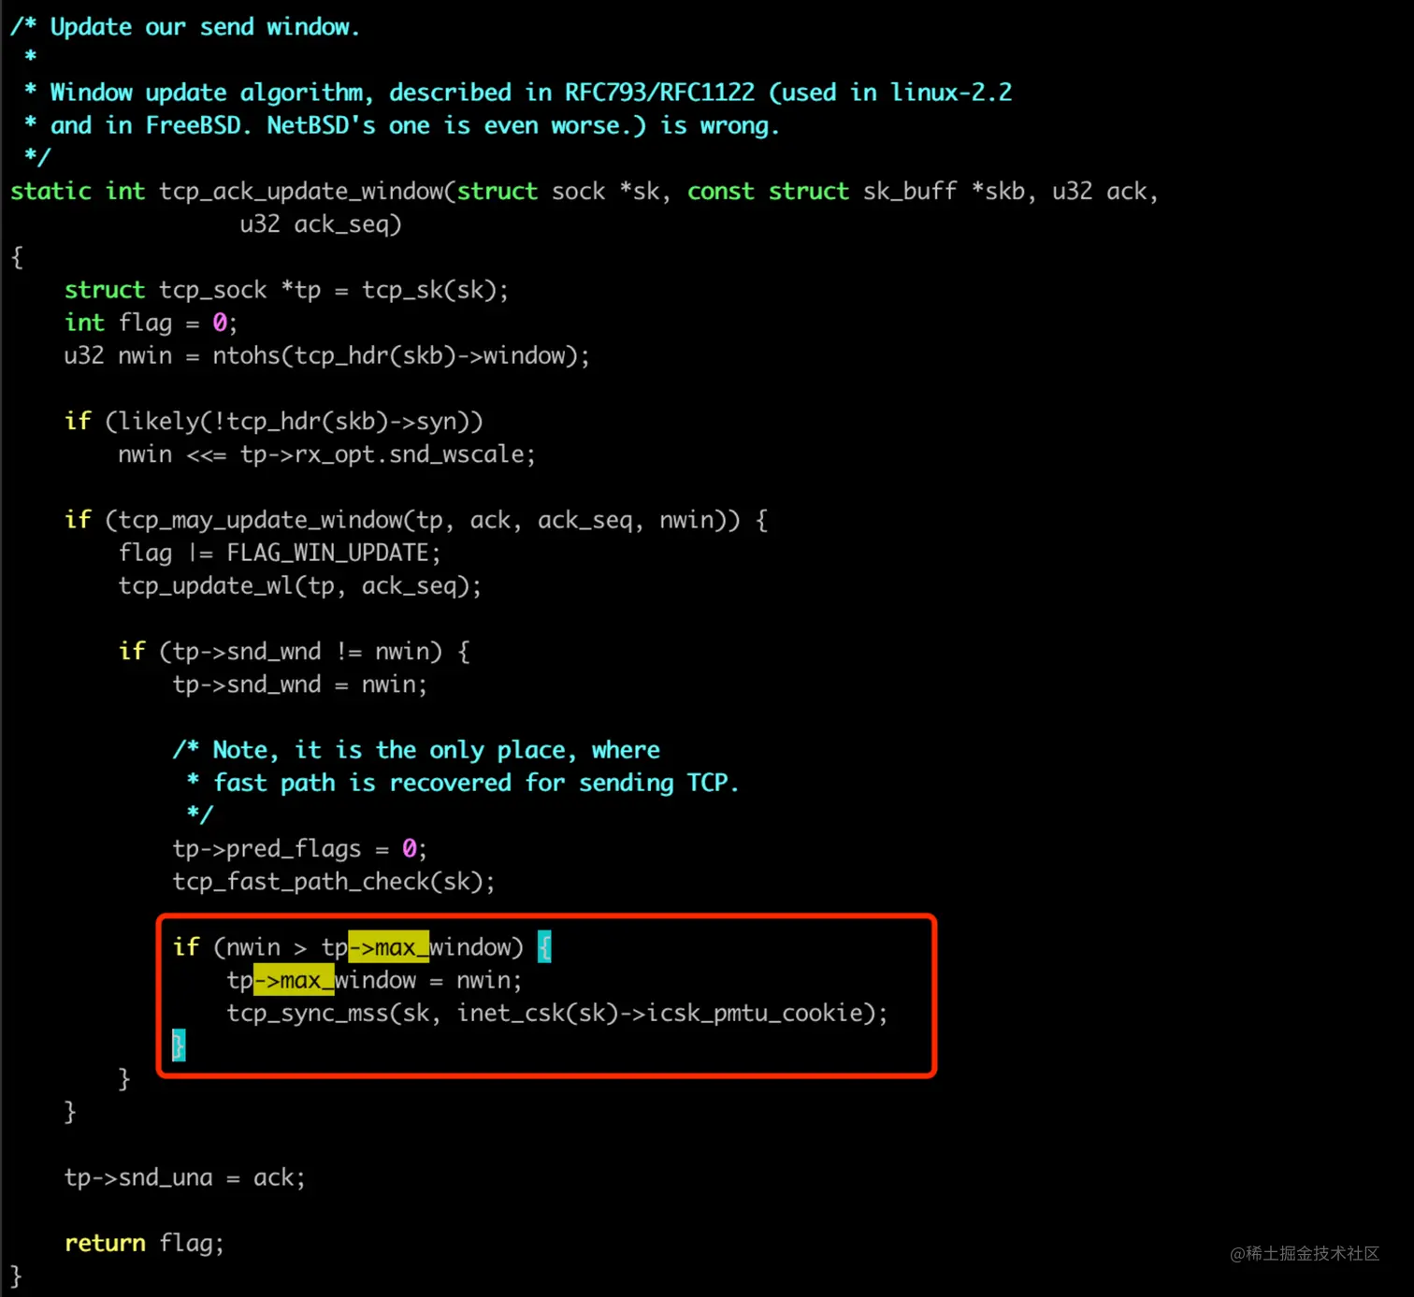1414x1297 pixels.
Task: Click 'tp->pred_flags = 0;' line
Action: (x=299, y=849)
